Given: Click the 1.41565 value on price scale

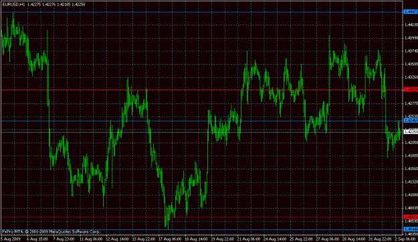Looking at the screenshot, I should point(411,169).
